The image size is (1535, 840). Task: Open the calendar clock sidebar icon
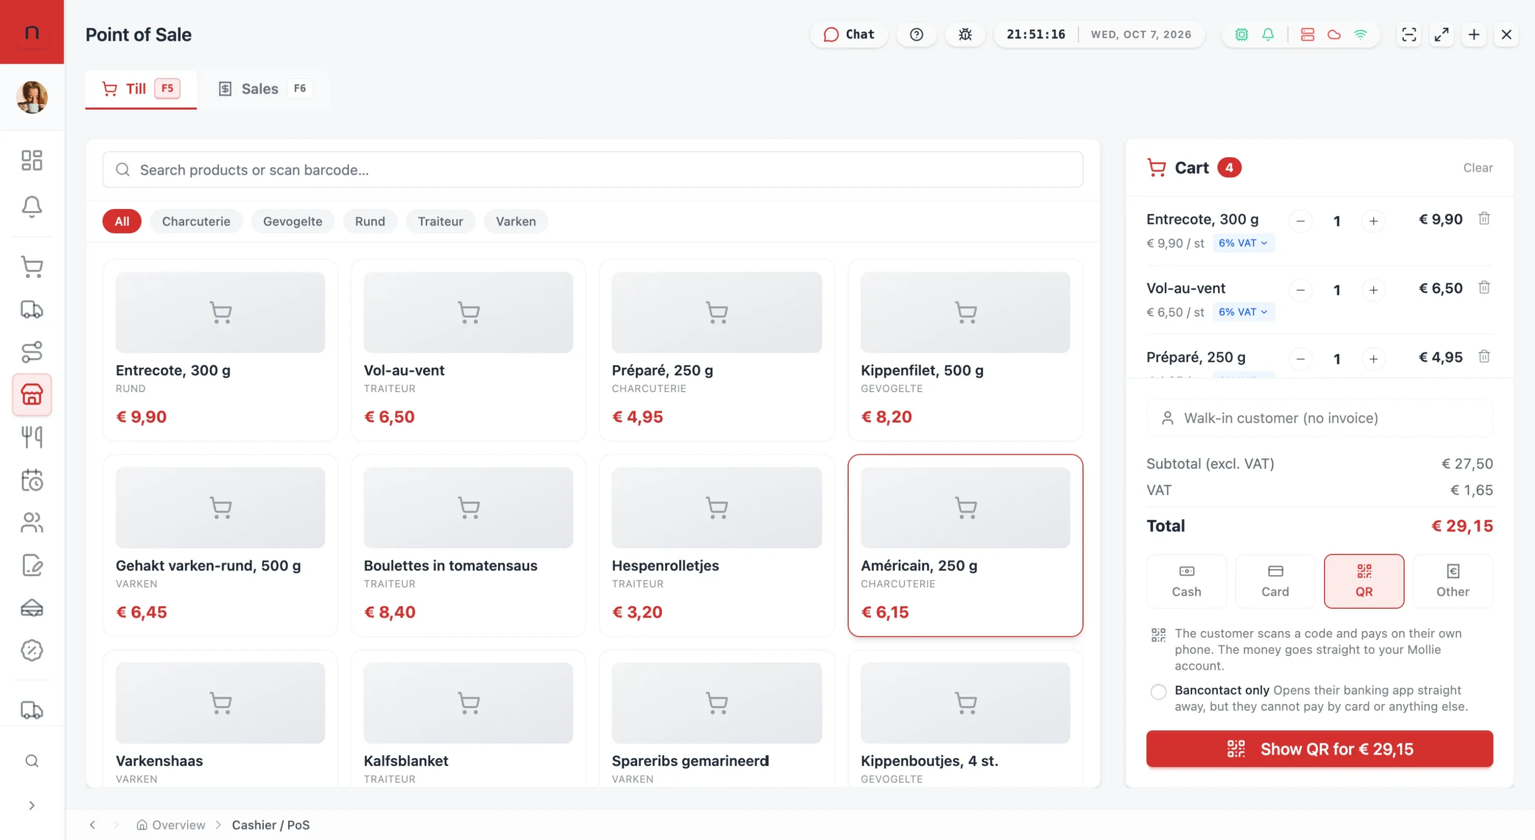[x=32, y=480]
